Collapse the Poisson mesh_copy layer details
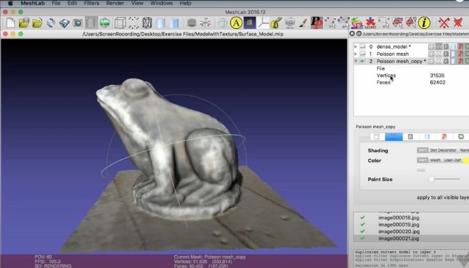The height and width of the screenshot is (268, 469). pyautogui.click(x=356, y=61)
